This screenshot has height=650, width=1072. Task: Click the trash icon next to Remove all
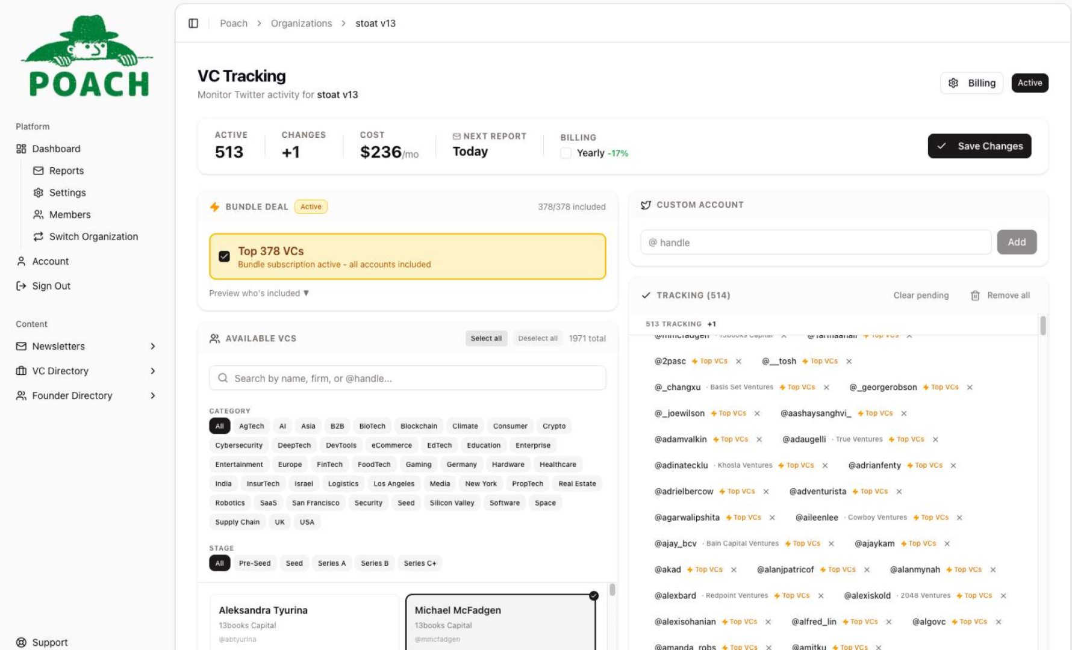976,296
